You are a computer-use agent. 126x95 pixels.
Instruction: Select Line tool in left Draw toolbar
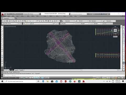coord(2,27)
